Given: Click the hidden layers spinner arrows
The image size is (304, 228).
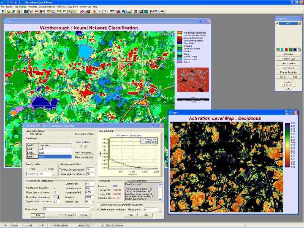Looking at the screenshot, I should (x=58, y=196).
